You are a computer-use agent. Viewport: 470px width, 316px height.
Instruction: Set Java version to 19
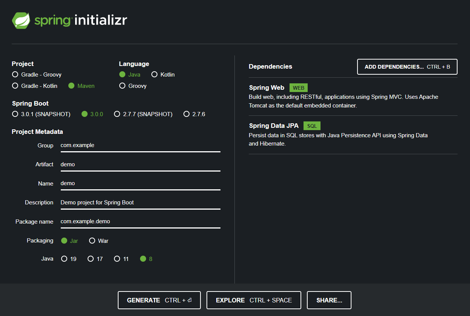69,259
